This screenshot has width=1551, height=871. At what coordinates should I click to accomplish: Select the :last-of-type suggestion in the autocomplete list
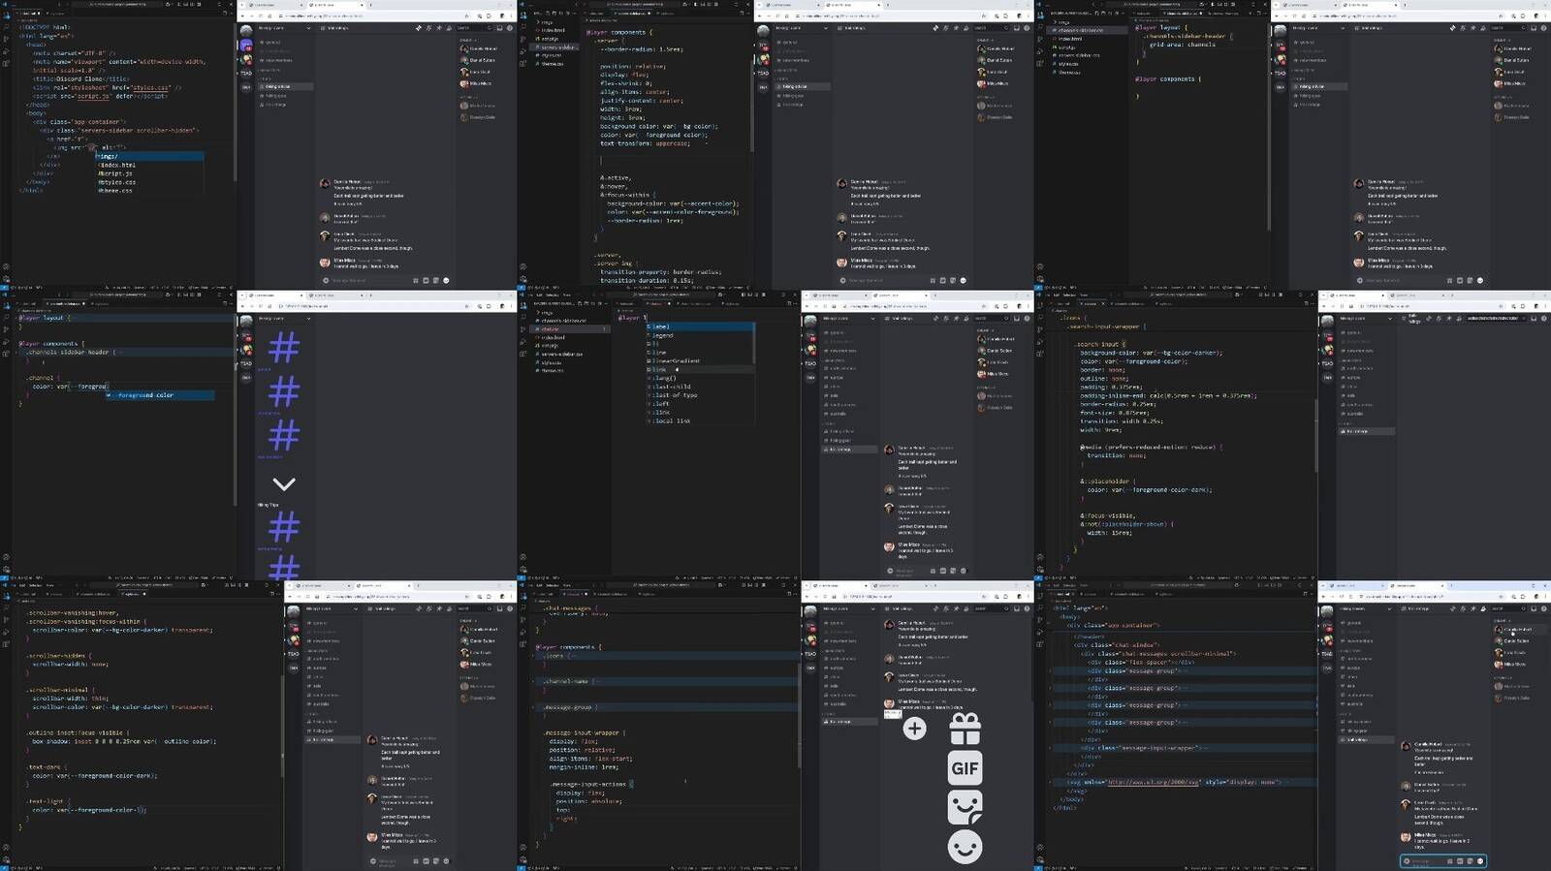699,395
